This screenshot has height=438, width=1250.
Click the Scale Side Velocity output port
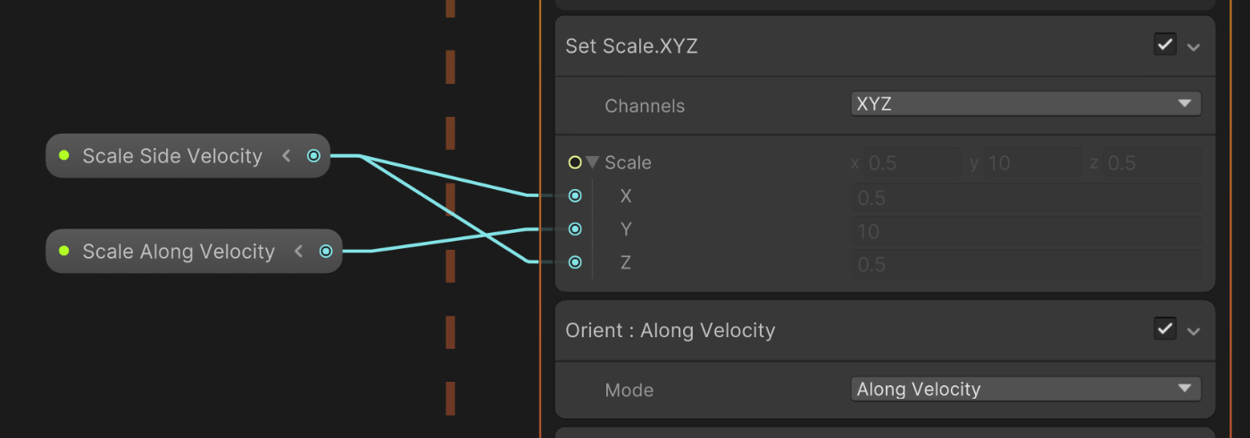pyautogui.click(x=313, y=156)
